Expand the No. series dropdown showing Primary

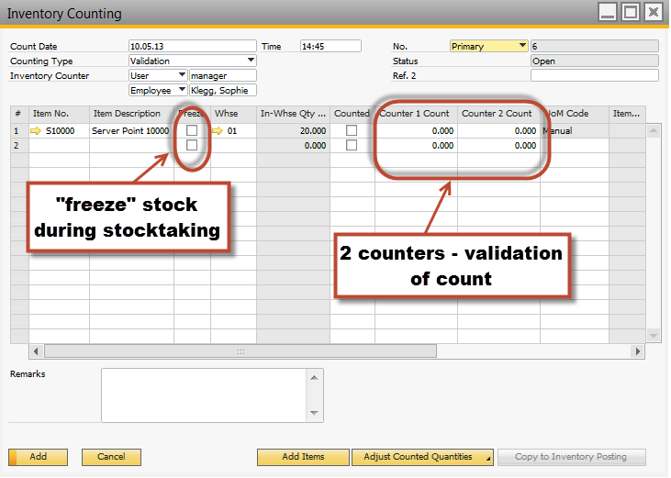pos(522,46)
